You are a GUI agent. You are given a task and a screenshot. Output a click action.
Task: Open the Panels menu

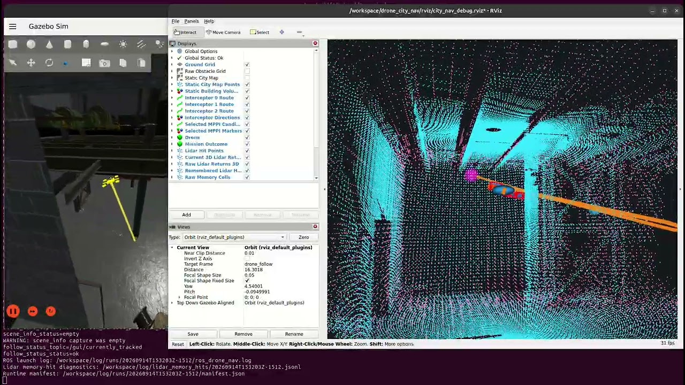pyautogui.click(x=191, y=21)
